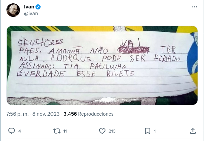The width and height of the screenshot is (205, 141).
Task: Click the bookmark count 1
Action: point(155,131)
